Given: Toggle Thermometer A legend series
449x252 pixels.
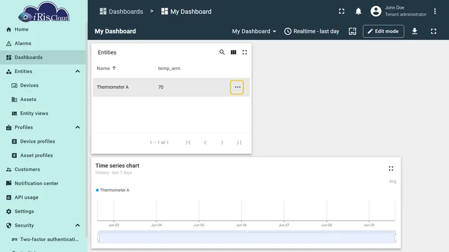Looking at the screenshot, I should 113,190.
